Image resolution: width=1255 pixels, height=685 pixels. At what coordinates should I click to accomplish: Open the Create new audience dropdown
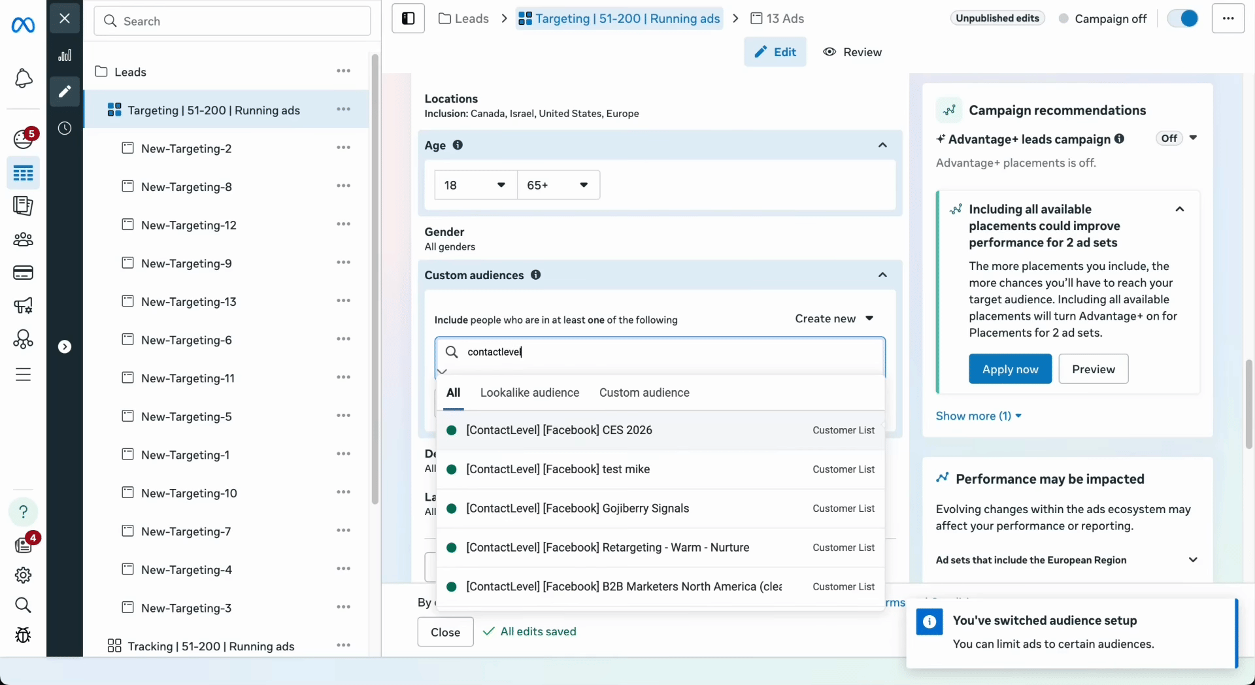click(834, 318)
